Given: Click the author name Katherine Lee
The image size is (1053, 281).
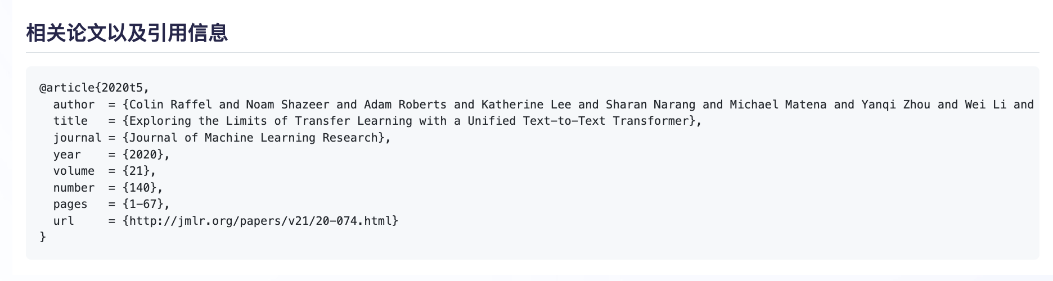Looking at the screenshot, I should (526, 105).
